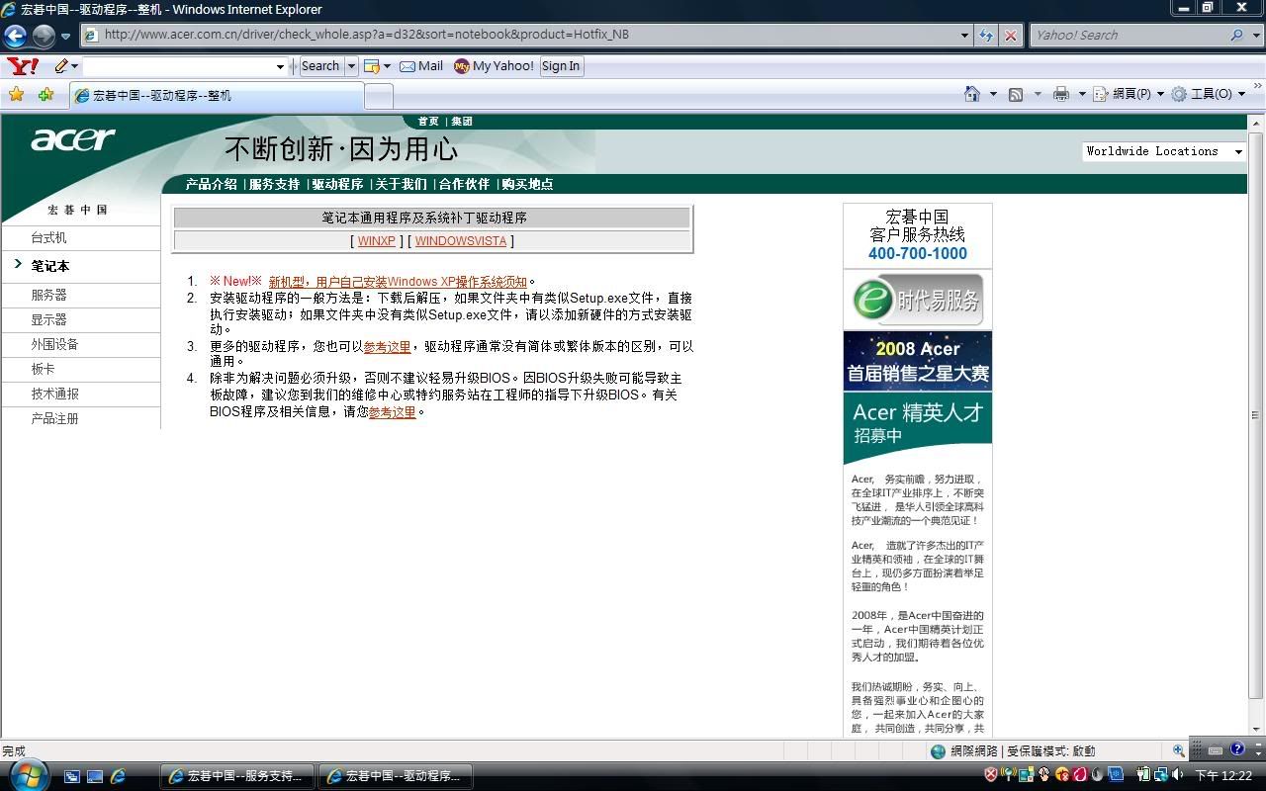Screen dimensions: 1266x791
Task: Click the language bar help question icon
Action: point(1237,749)
